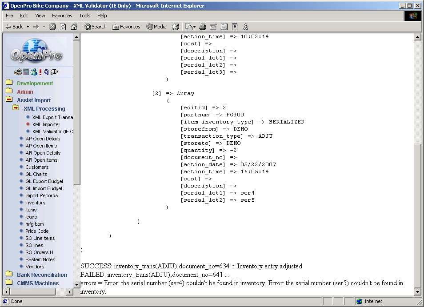Click the calculator icon in OpenPro sidebar
The width and height of the screenshot is (424, 307).
(x=26, y=72)
